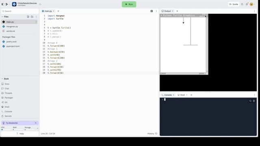Open the ChillyMetallicDevices project icon
This screenshot has height=146, width=260.
point(14,4)
